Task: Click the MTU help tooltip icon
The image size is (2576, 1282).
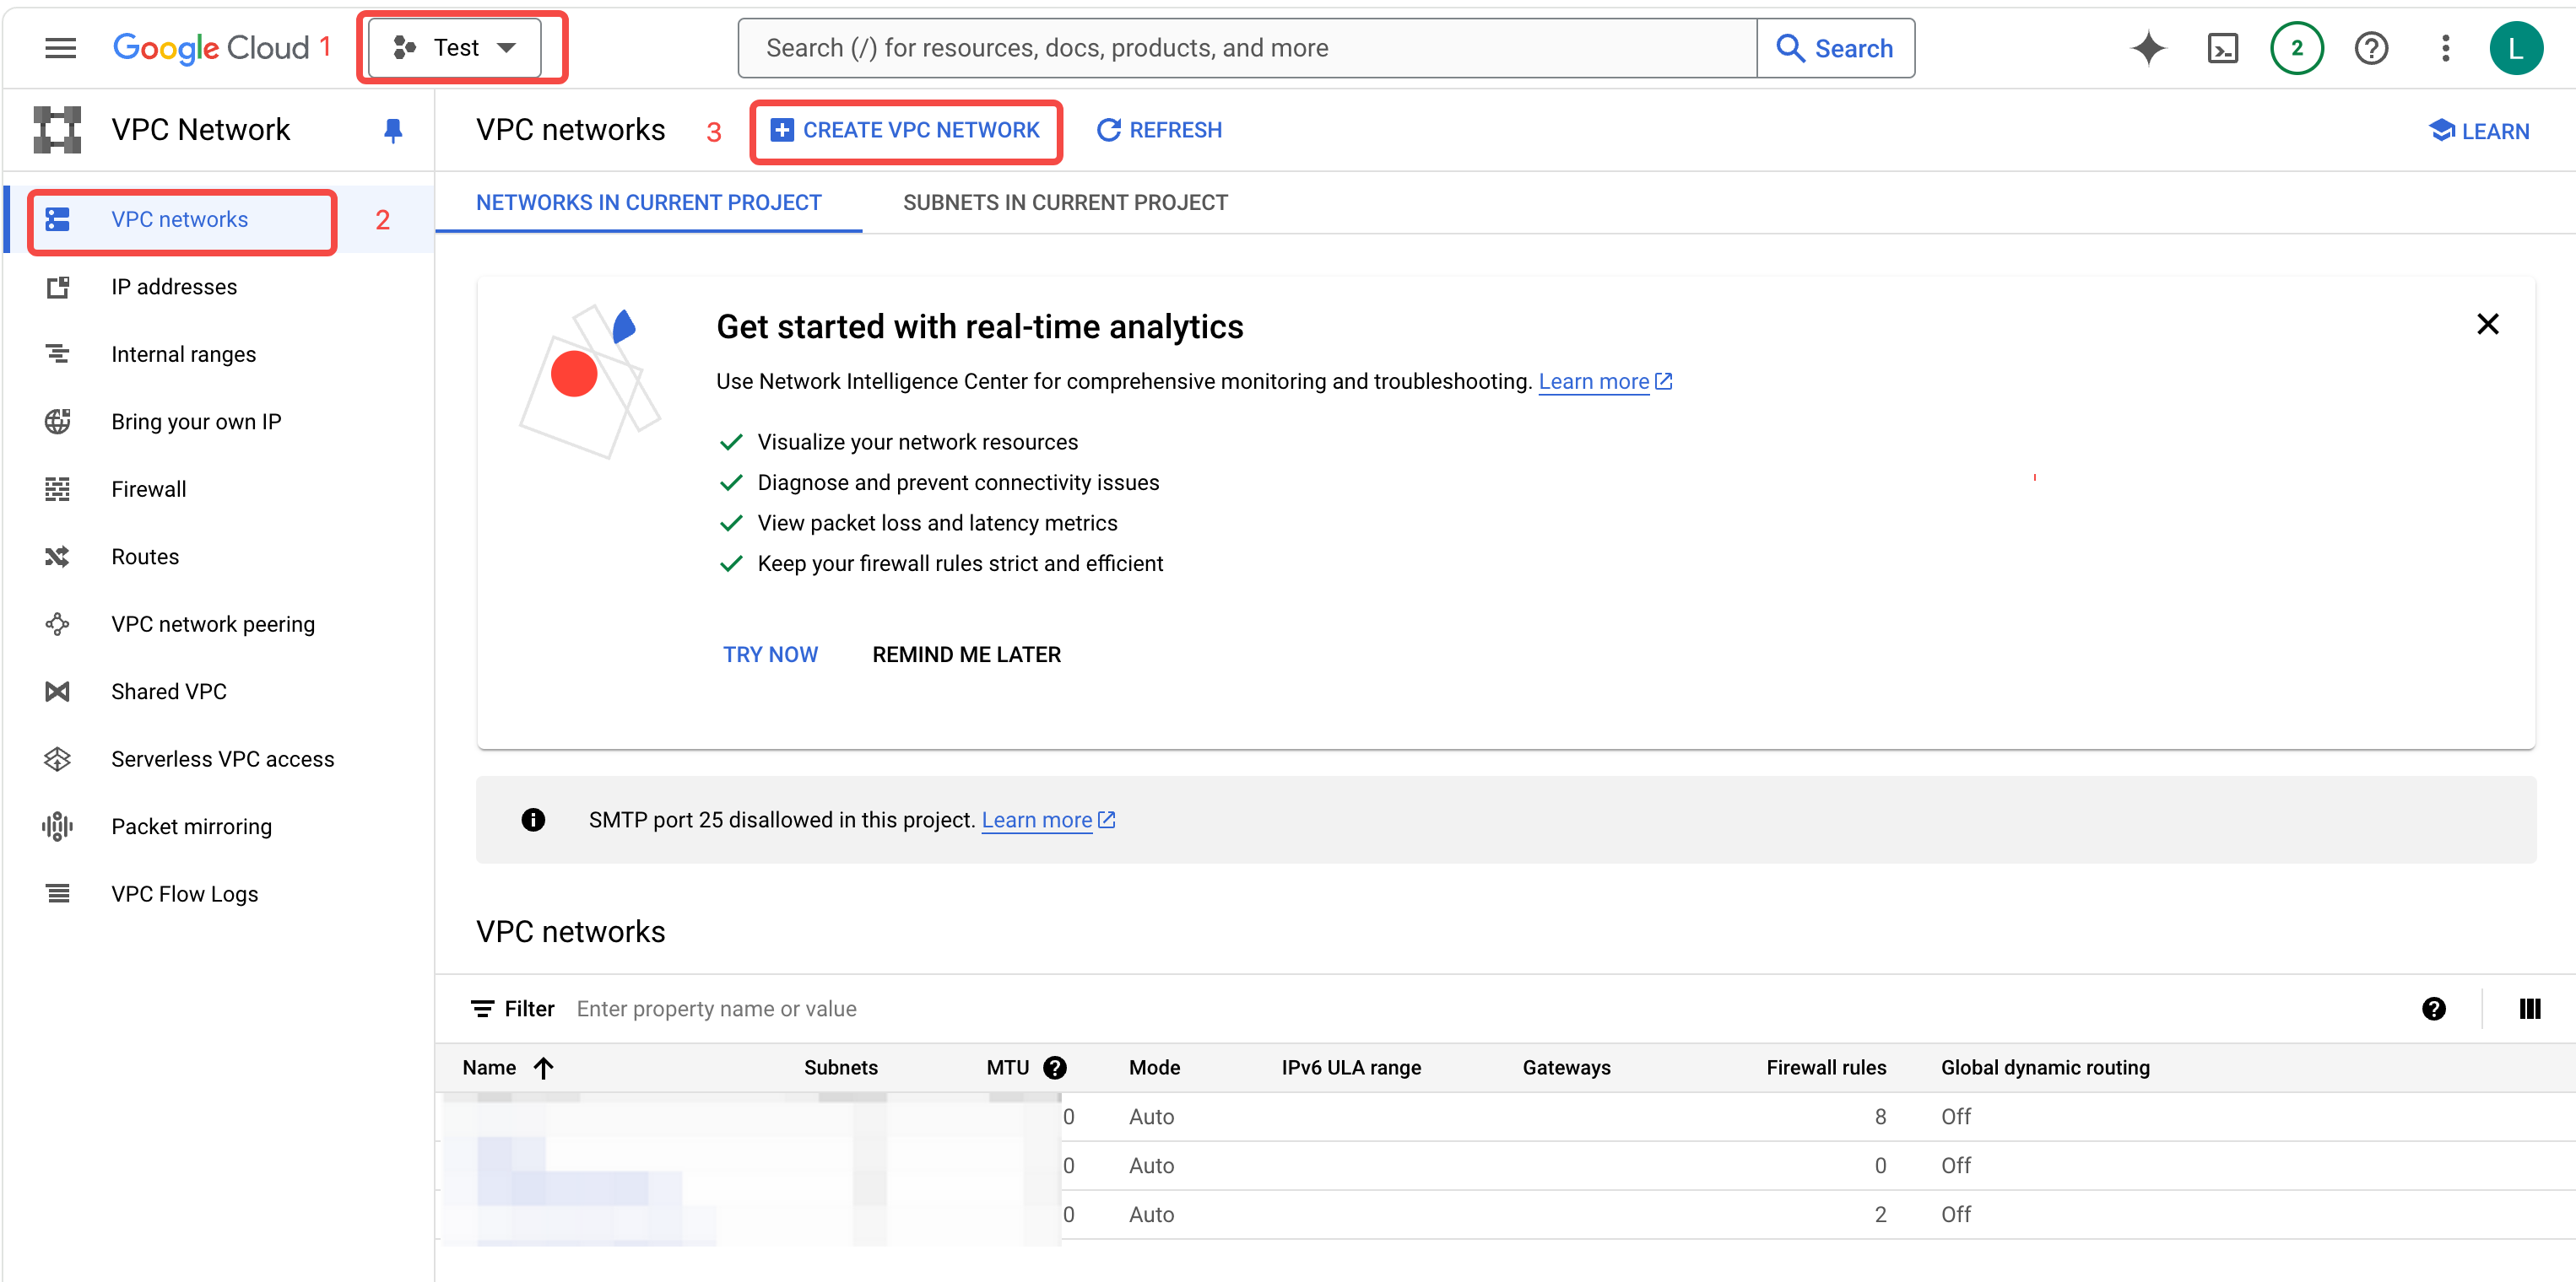Action: pyautogui.click(x=1054, y=1067)
